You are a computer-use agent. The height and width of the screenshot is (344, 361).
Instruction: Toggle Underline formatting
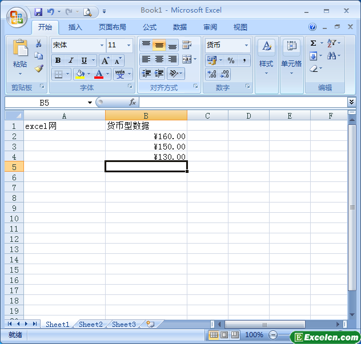85,60
